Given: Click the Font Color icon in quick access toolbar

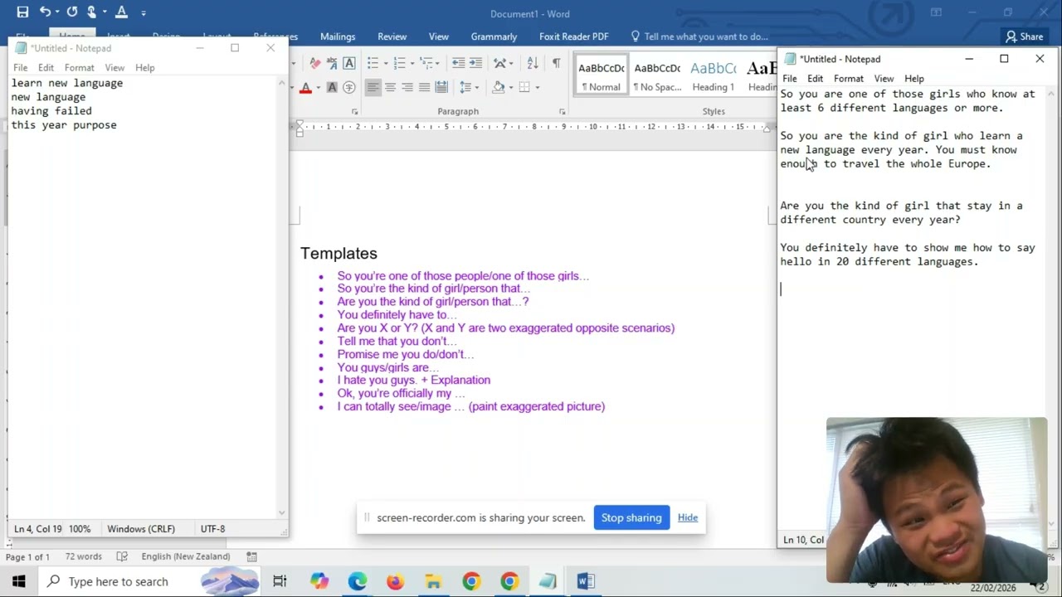Looking at the screenshot, I should (x=121, y=12).
